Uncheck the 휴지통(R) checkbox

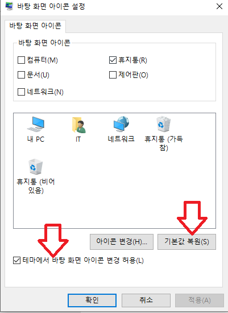(x=113, y=60)
